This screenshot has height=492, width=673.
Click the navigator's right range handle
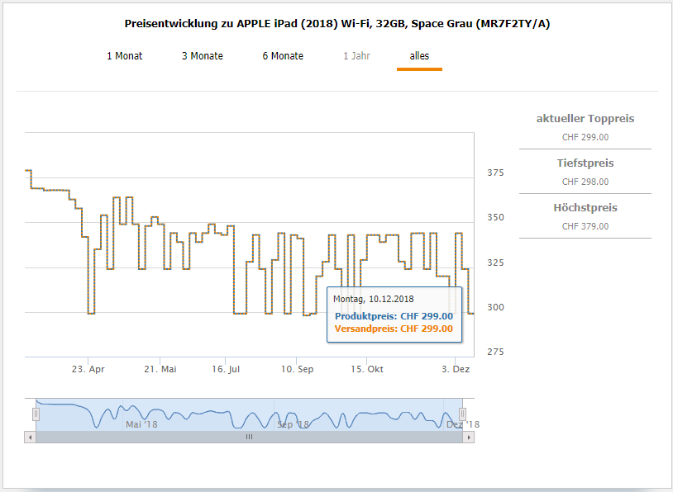click(x=463, y=414)
